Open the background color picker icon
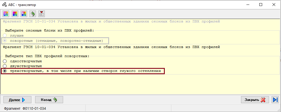281x112 pixels. [x=15, y=14]
